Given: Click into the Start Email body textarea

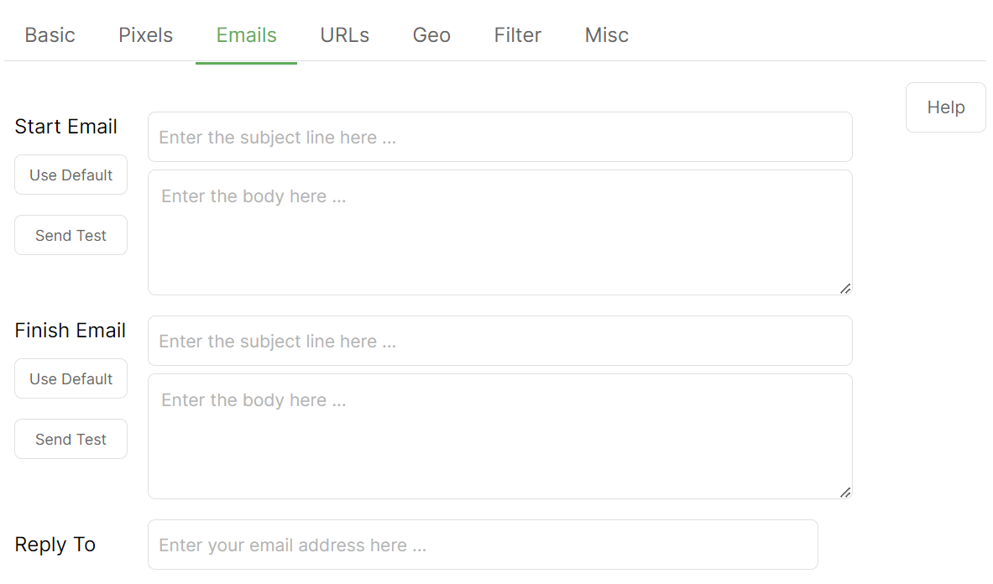Looking at the screenshot, I should 499,232.
